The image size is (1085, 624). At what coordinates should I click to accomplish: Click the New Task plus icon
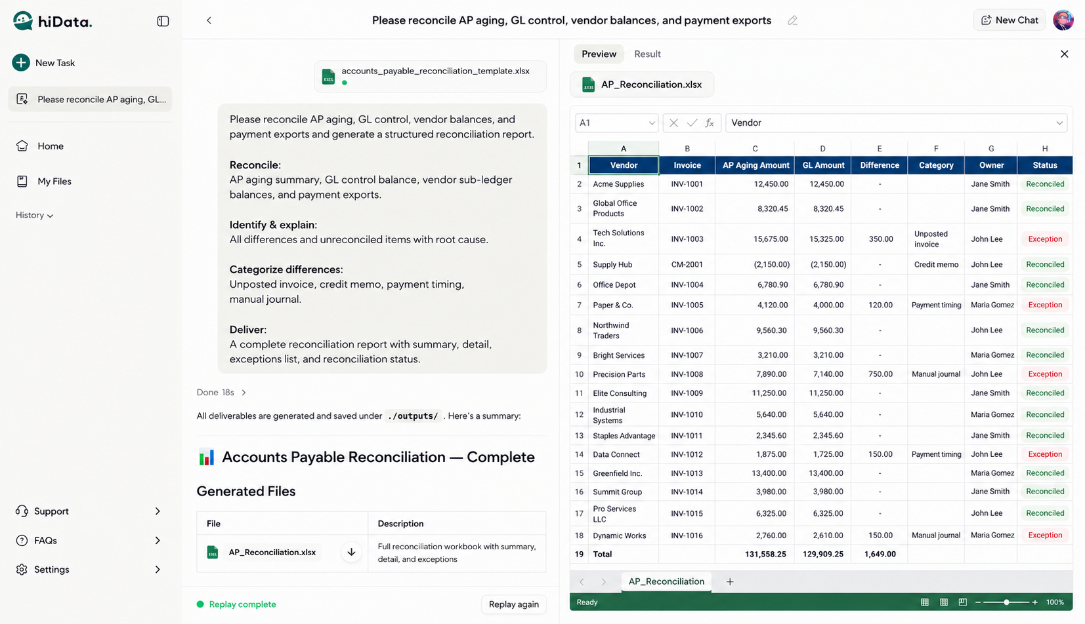click(x=21, y=62)
